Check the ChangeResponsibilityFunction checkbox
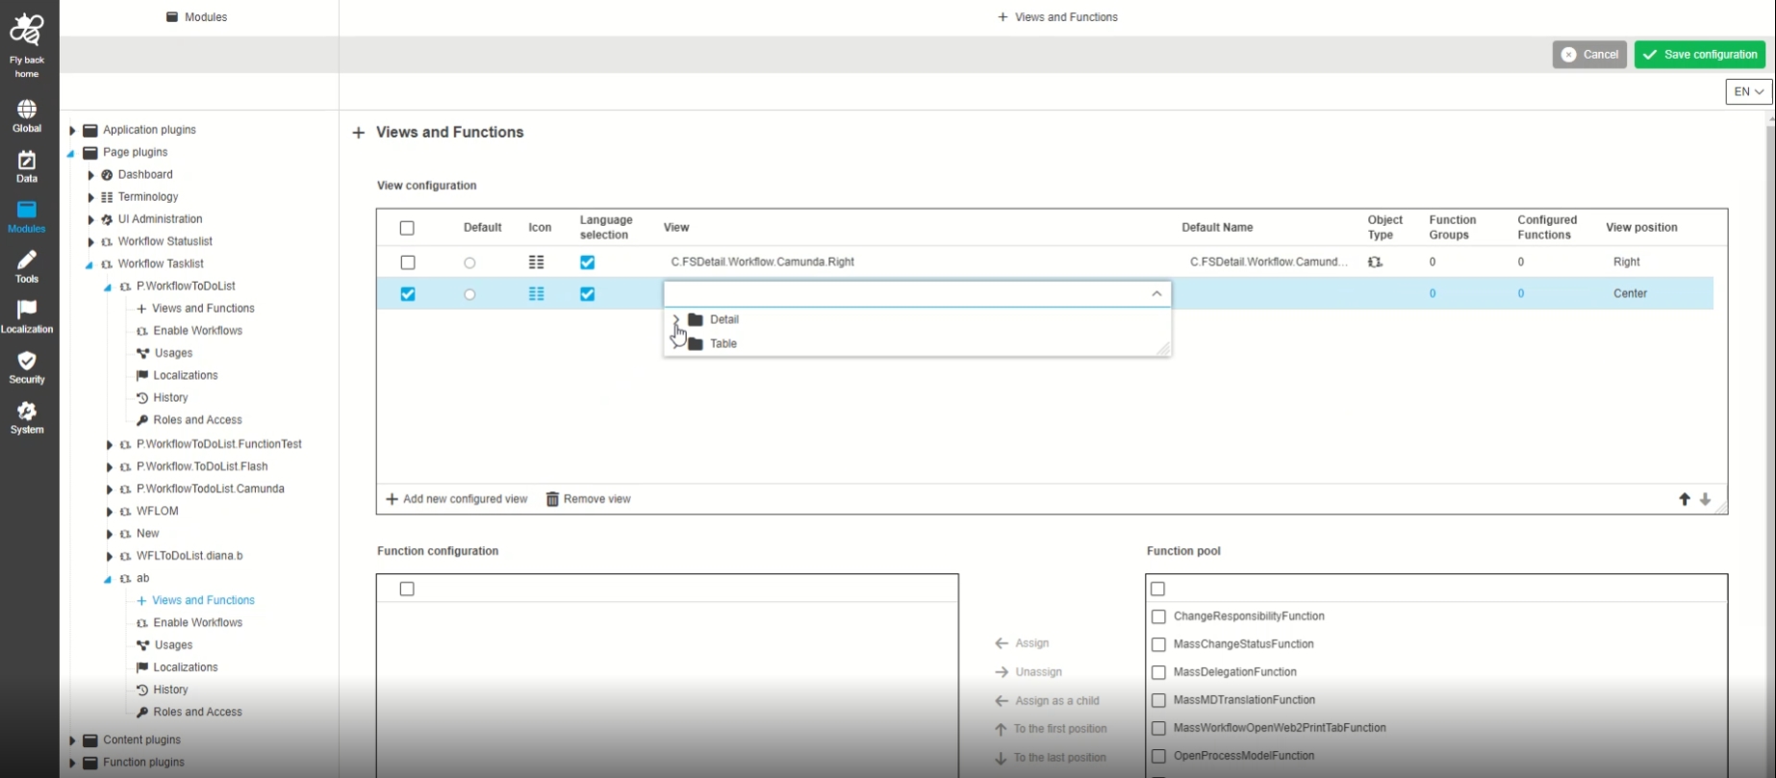 (1158, 616)
